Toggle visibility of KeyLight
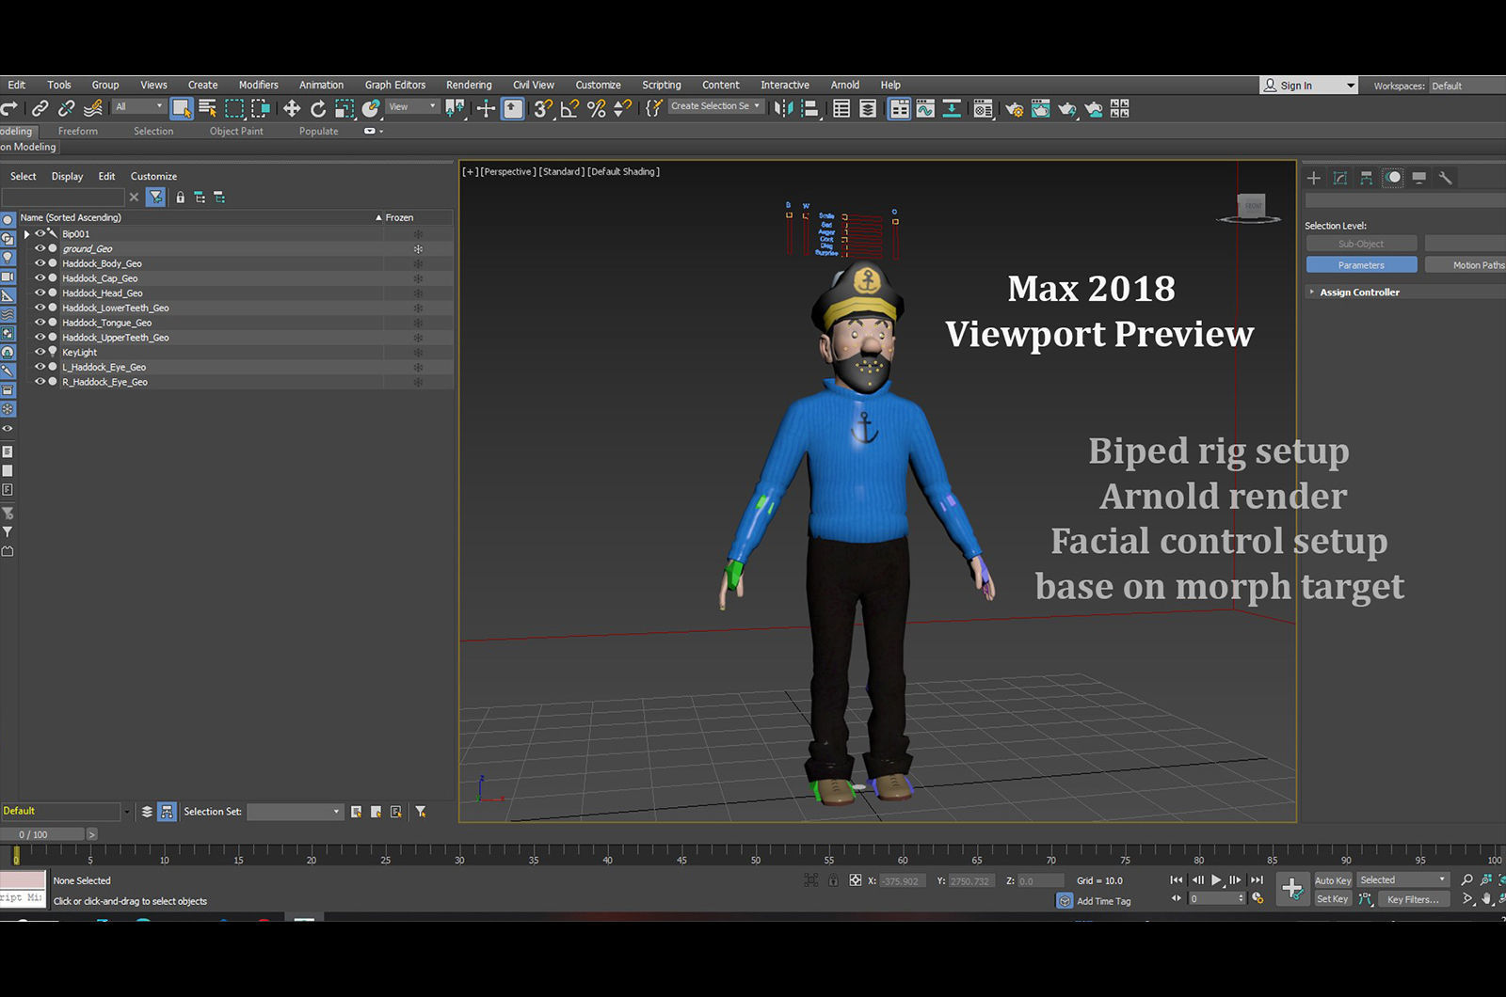 click(40, 352)
